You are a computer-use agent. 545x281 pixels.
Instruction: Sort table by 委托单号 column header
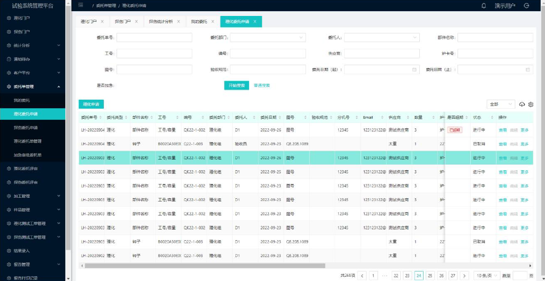[90, 117]
